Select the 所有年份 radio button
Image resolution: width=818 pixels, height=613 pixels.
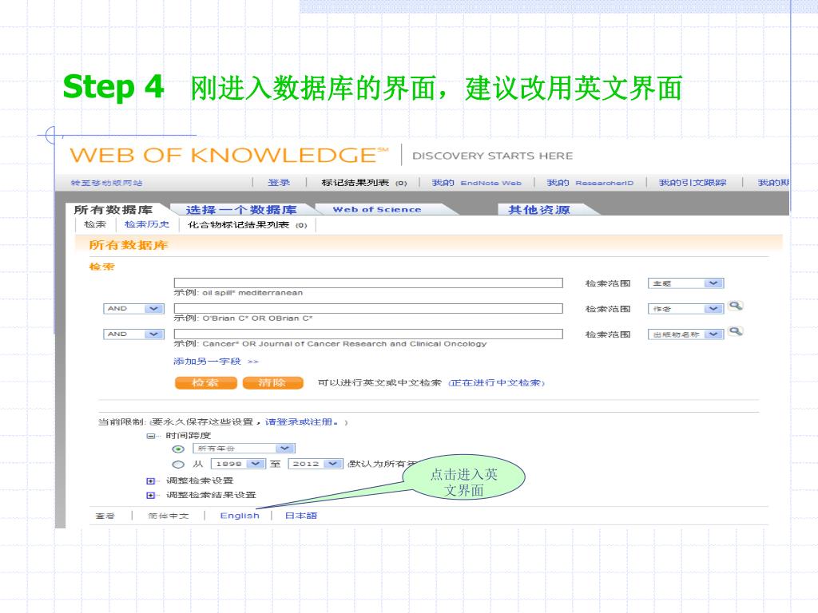(178, 449)
